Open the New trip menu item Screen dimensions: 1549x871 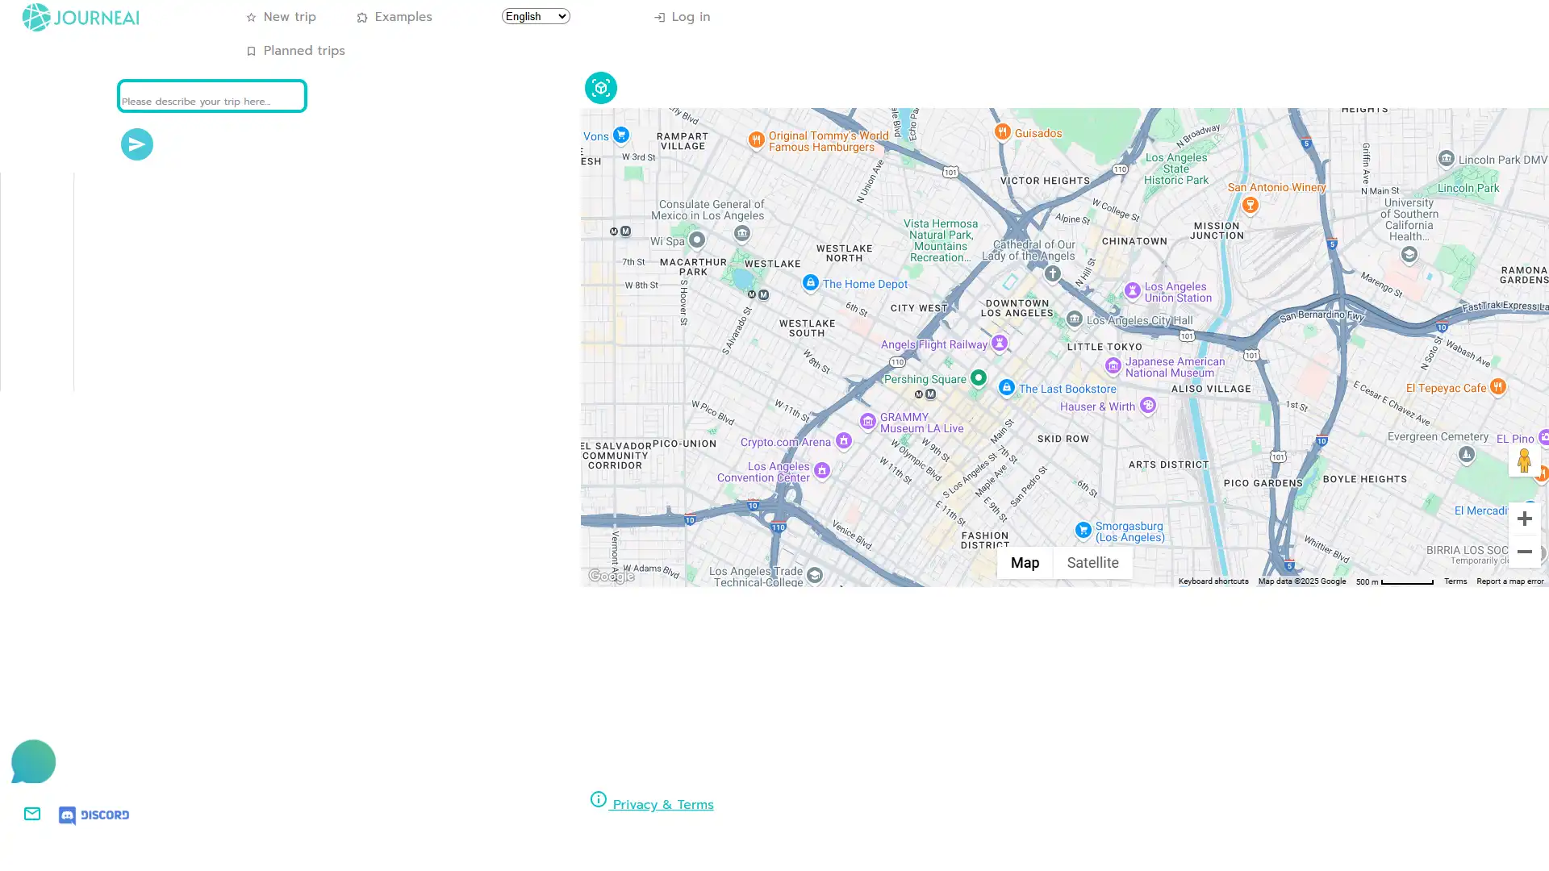click(x=281, y=17)
